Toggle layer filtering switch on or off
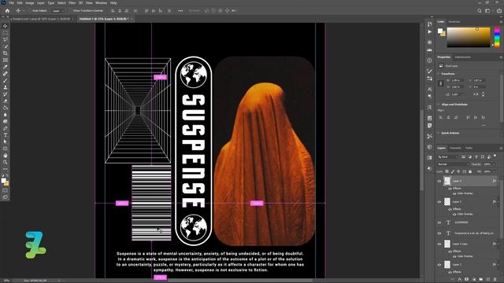The image size is (504, 283). tap(495, 156)
